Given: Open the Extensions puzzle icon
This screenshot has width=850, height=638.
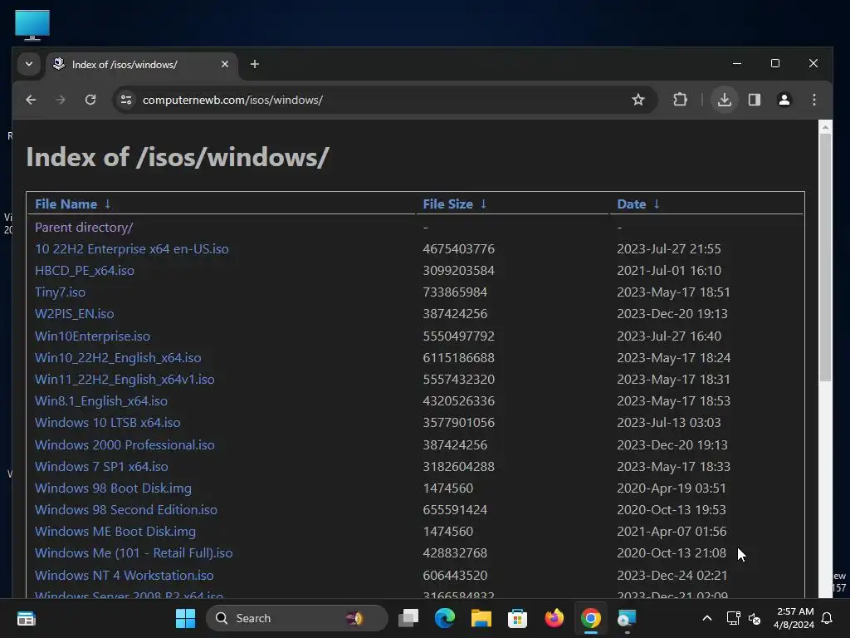Looking at the screenshot, I should coord(680,100).
